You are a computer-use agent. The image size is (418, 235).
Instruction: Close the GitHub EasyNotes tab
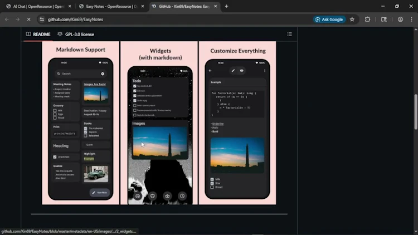pos(215,6)
